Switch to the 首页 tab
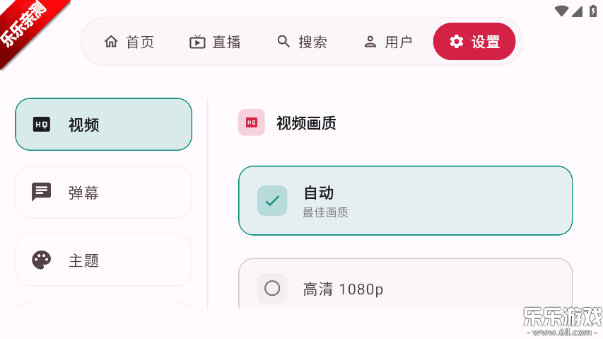 tap(140, 42)
